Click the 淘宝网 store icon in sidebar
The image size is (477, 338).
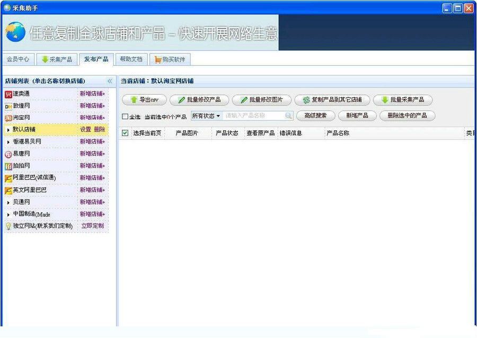tap(7, 118)
